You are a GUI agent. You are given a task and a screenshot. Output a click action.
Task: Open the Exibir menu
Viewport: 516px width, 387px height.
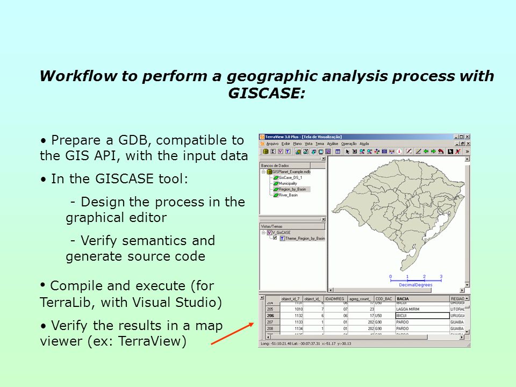(285, 144)
